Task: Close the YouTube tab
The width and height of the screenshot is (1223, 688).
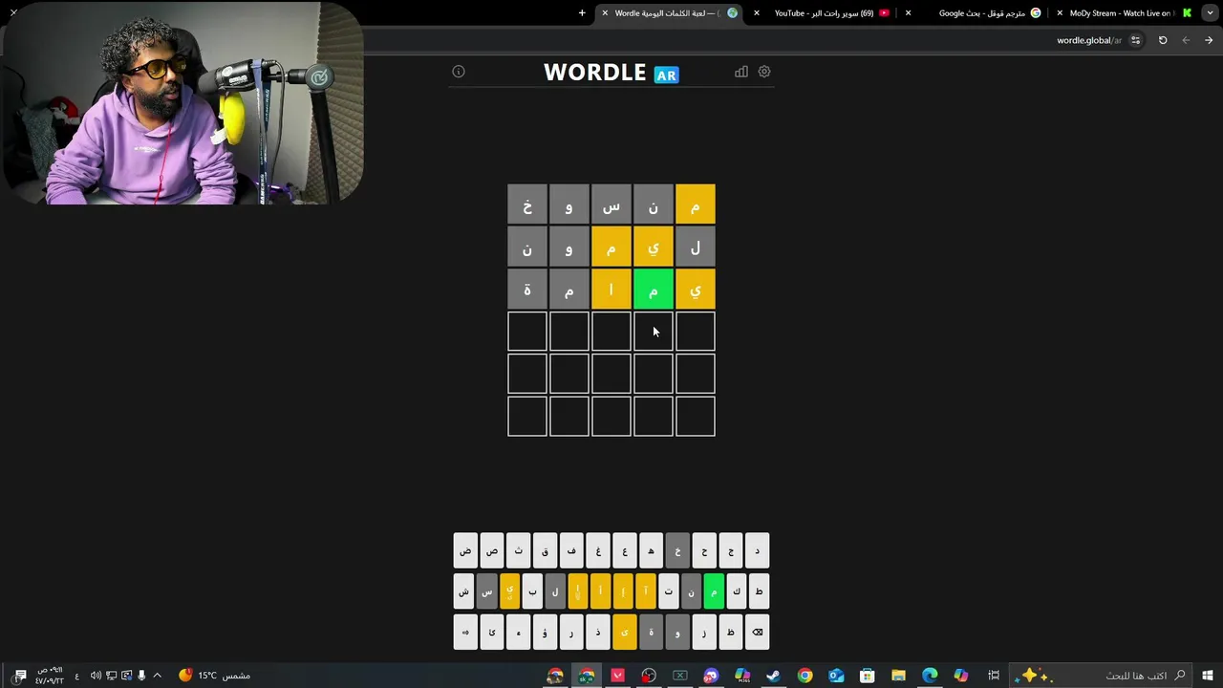Action: (757, 13)
